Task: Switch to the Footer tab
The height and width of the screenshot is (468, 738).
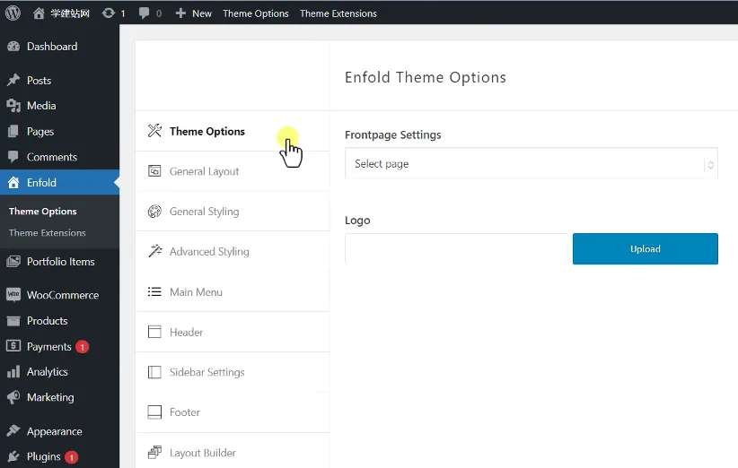Action: (233, 412)
